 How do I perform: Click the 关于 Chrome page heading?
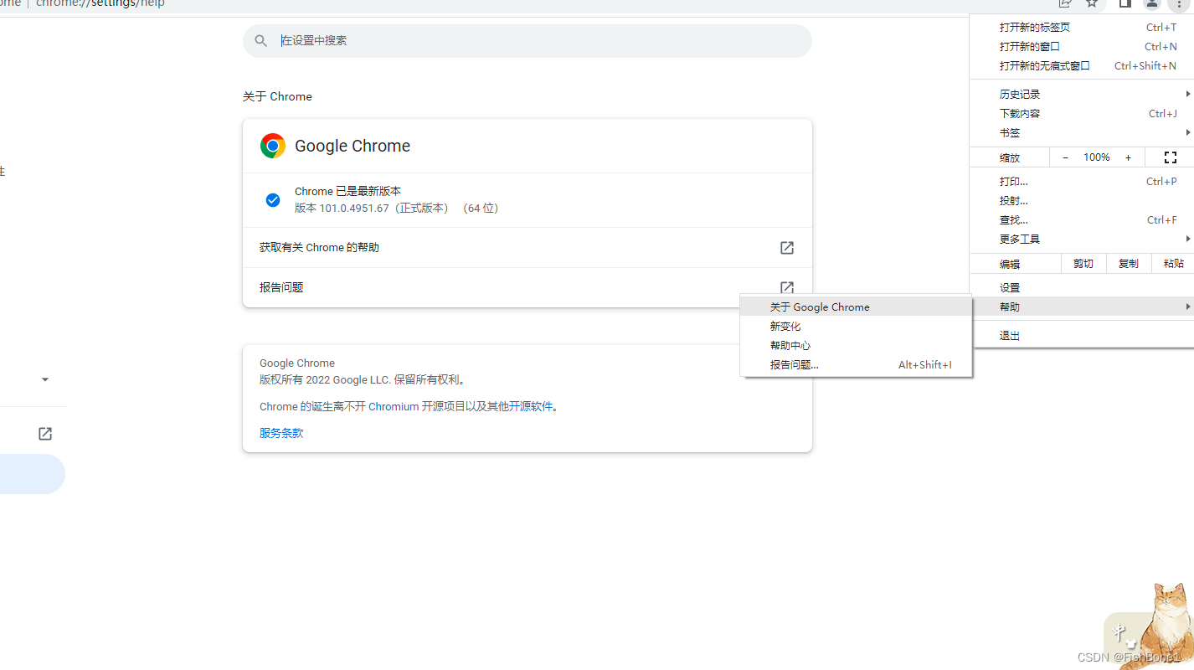(277, 96)
